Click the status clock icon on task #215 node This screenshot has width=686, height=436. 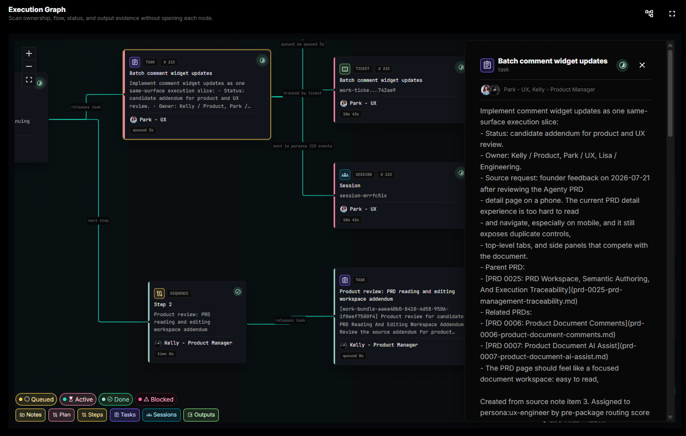click(262, 60)
